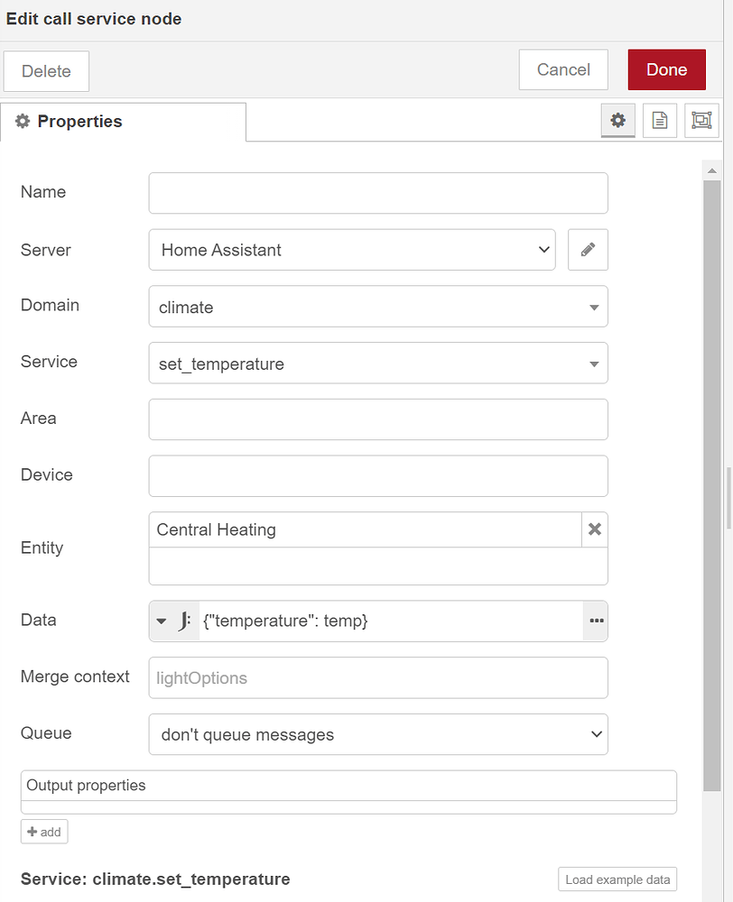
Task: Switch to the node description document icon
Action: 659,120
